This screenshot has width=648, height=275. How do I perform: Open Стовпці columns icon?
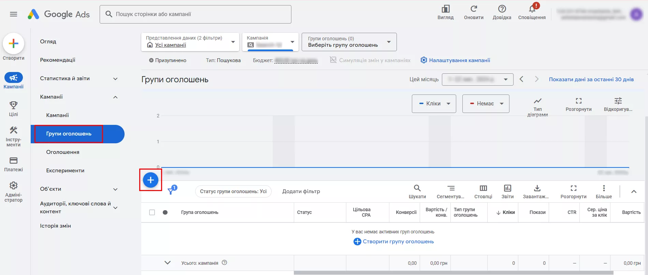tap(483, 188)
